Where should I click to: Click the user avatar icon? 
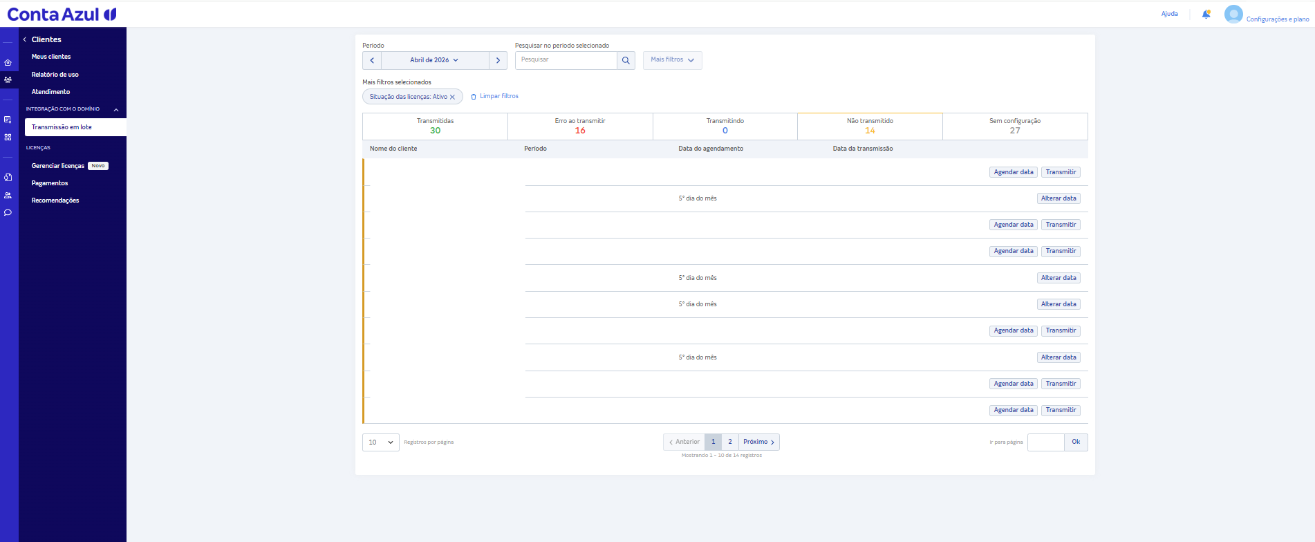pyautogui.click(x=1233, y=14)
